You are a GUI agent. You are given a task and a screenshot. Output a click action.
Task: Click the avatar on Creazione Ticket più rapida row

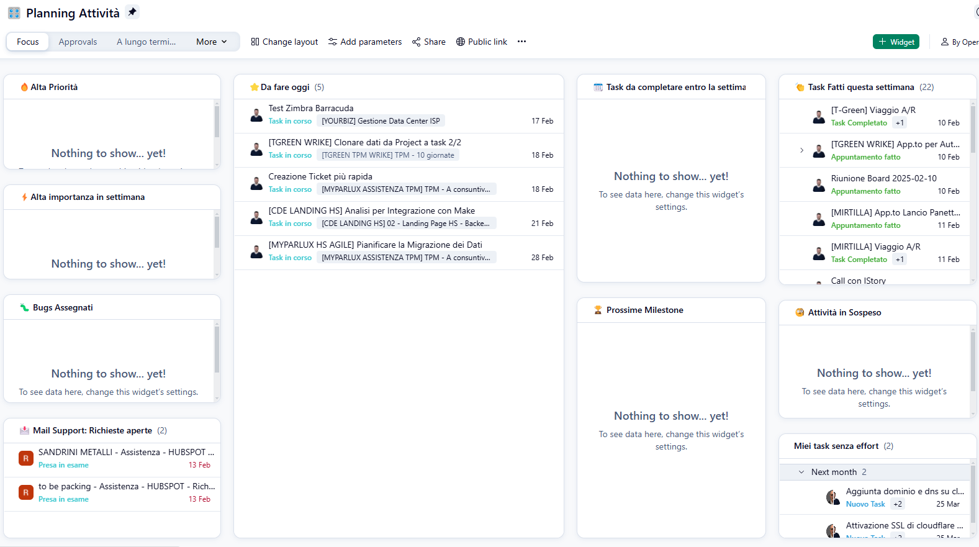pyautogui.click(x=256, y=184)
